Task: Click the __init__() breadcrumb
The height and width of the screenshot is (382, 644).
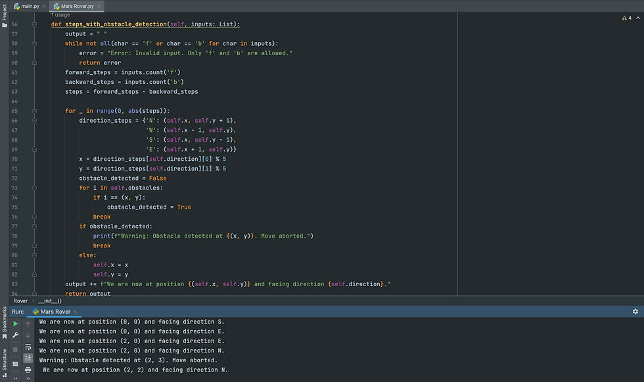Action: click(50, 301)
